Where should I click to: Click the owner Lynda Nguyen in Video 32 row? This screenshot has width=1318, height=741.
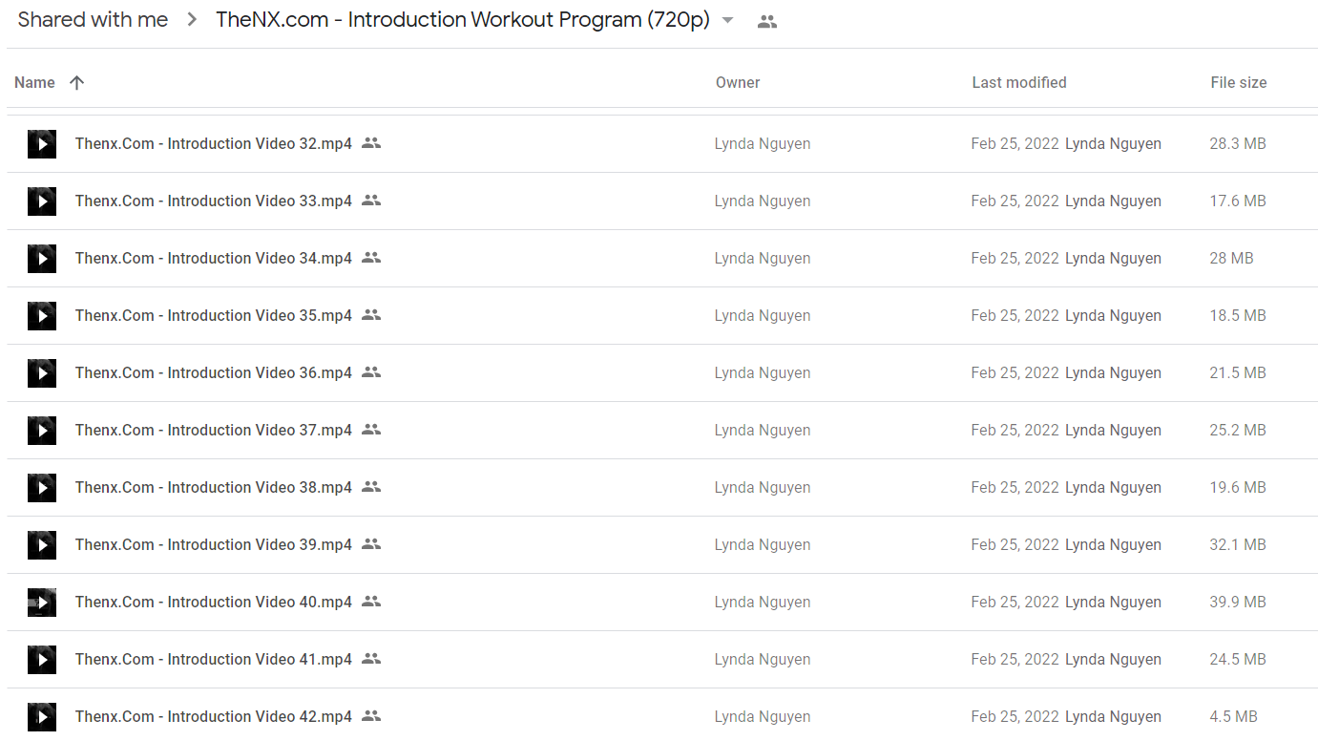pyautogui.click(x=763, y=143)
